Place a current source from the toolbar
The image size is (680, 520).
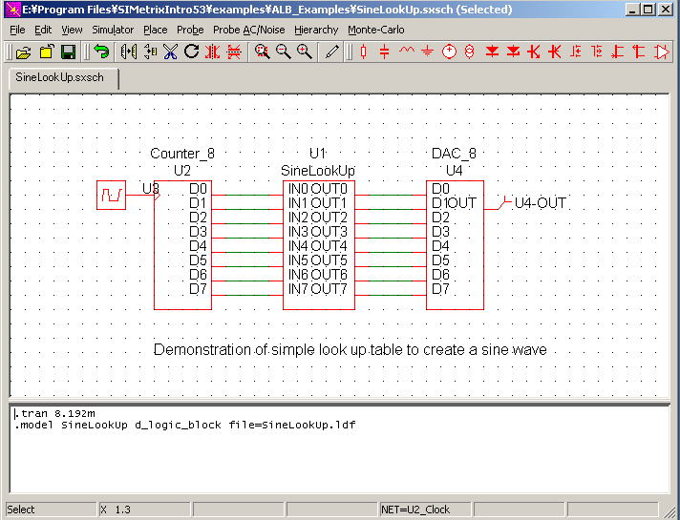[x=469, y=52]
